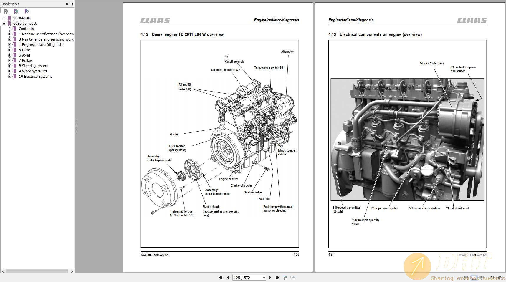This screenshot has height=282, width=506.
Task: Select the 6 Axles bookmark
Action: 24,55
